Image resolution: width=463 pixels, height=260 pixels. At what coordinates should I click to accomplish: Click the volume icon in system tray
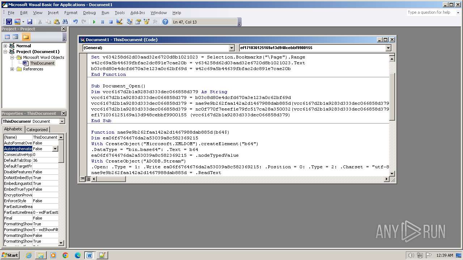(411, 255)
